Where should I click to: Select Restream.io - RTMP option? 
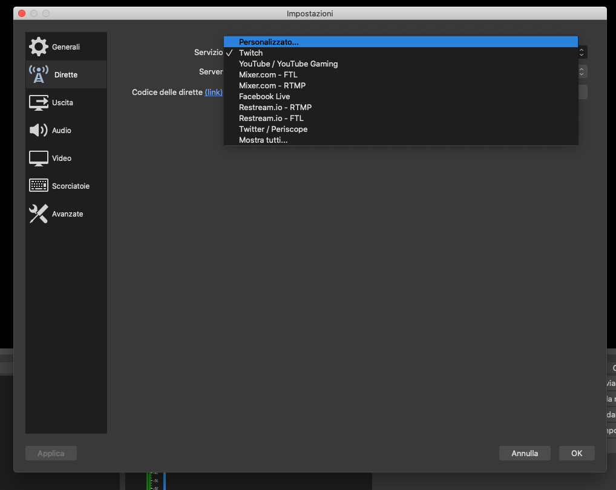[x=401, y=107]
